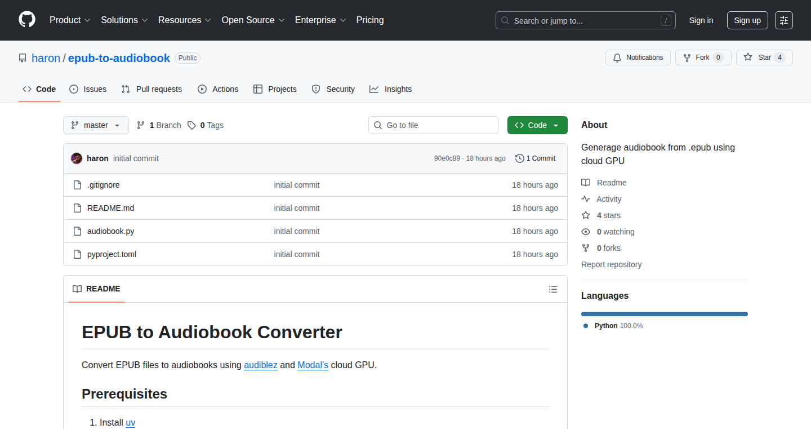
Task: Open appearance settings icon in header
Action: (x=784, y=20)
